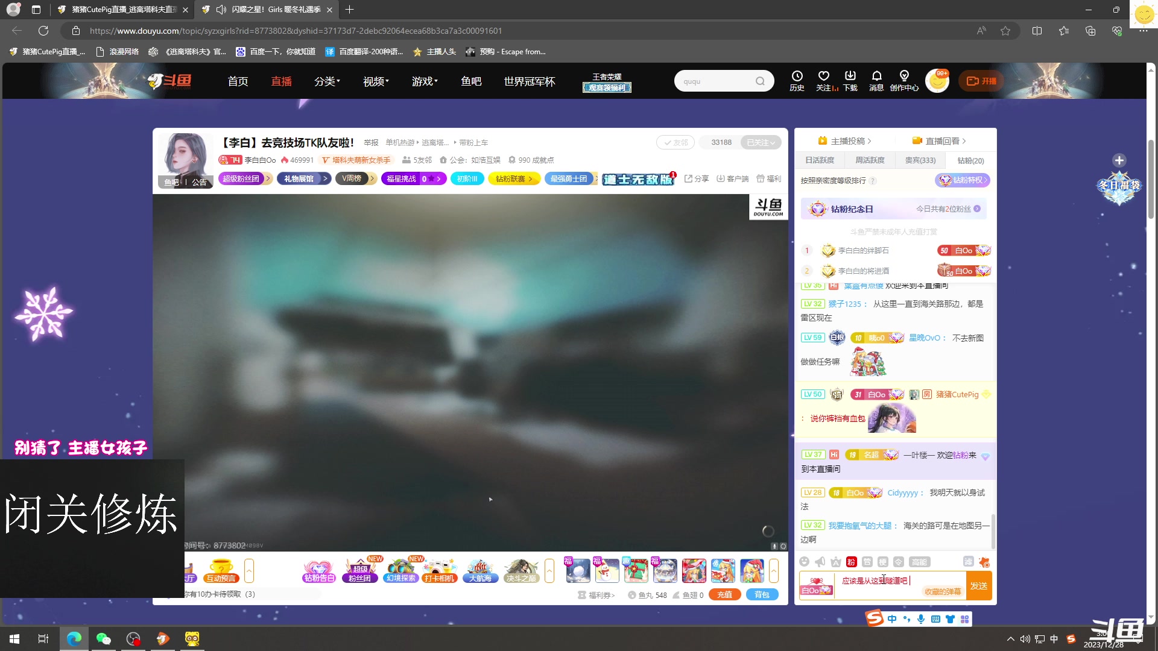Open the emoji picker in chat toolbar

coord(804,562)
